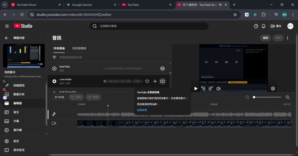This screenshot has width=298, height=156.
Task: Open 著作權 in the sidebar
Action: pyautogui.click(x=17, y=130)
